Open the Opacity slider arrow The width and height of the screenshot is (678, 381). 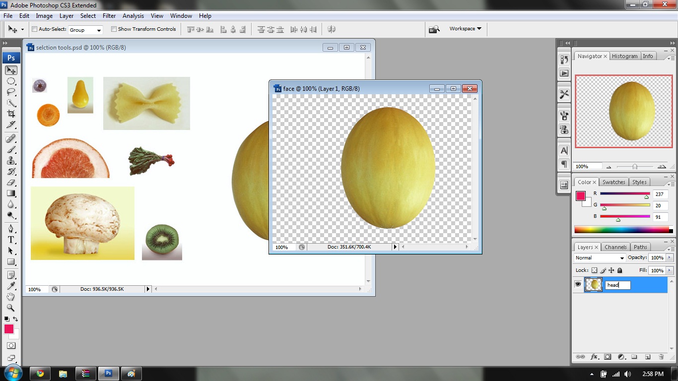click(670, 258)
